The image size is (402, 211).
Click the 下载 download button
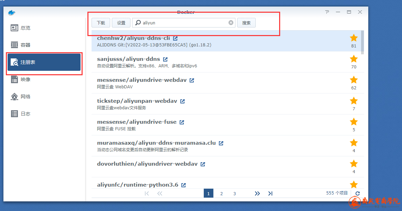point(101,23)
